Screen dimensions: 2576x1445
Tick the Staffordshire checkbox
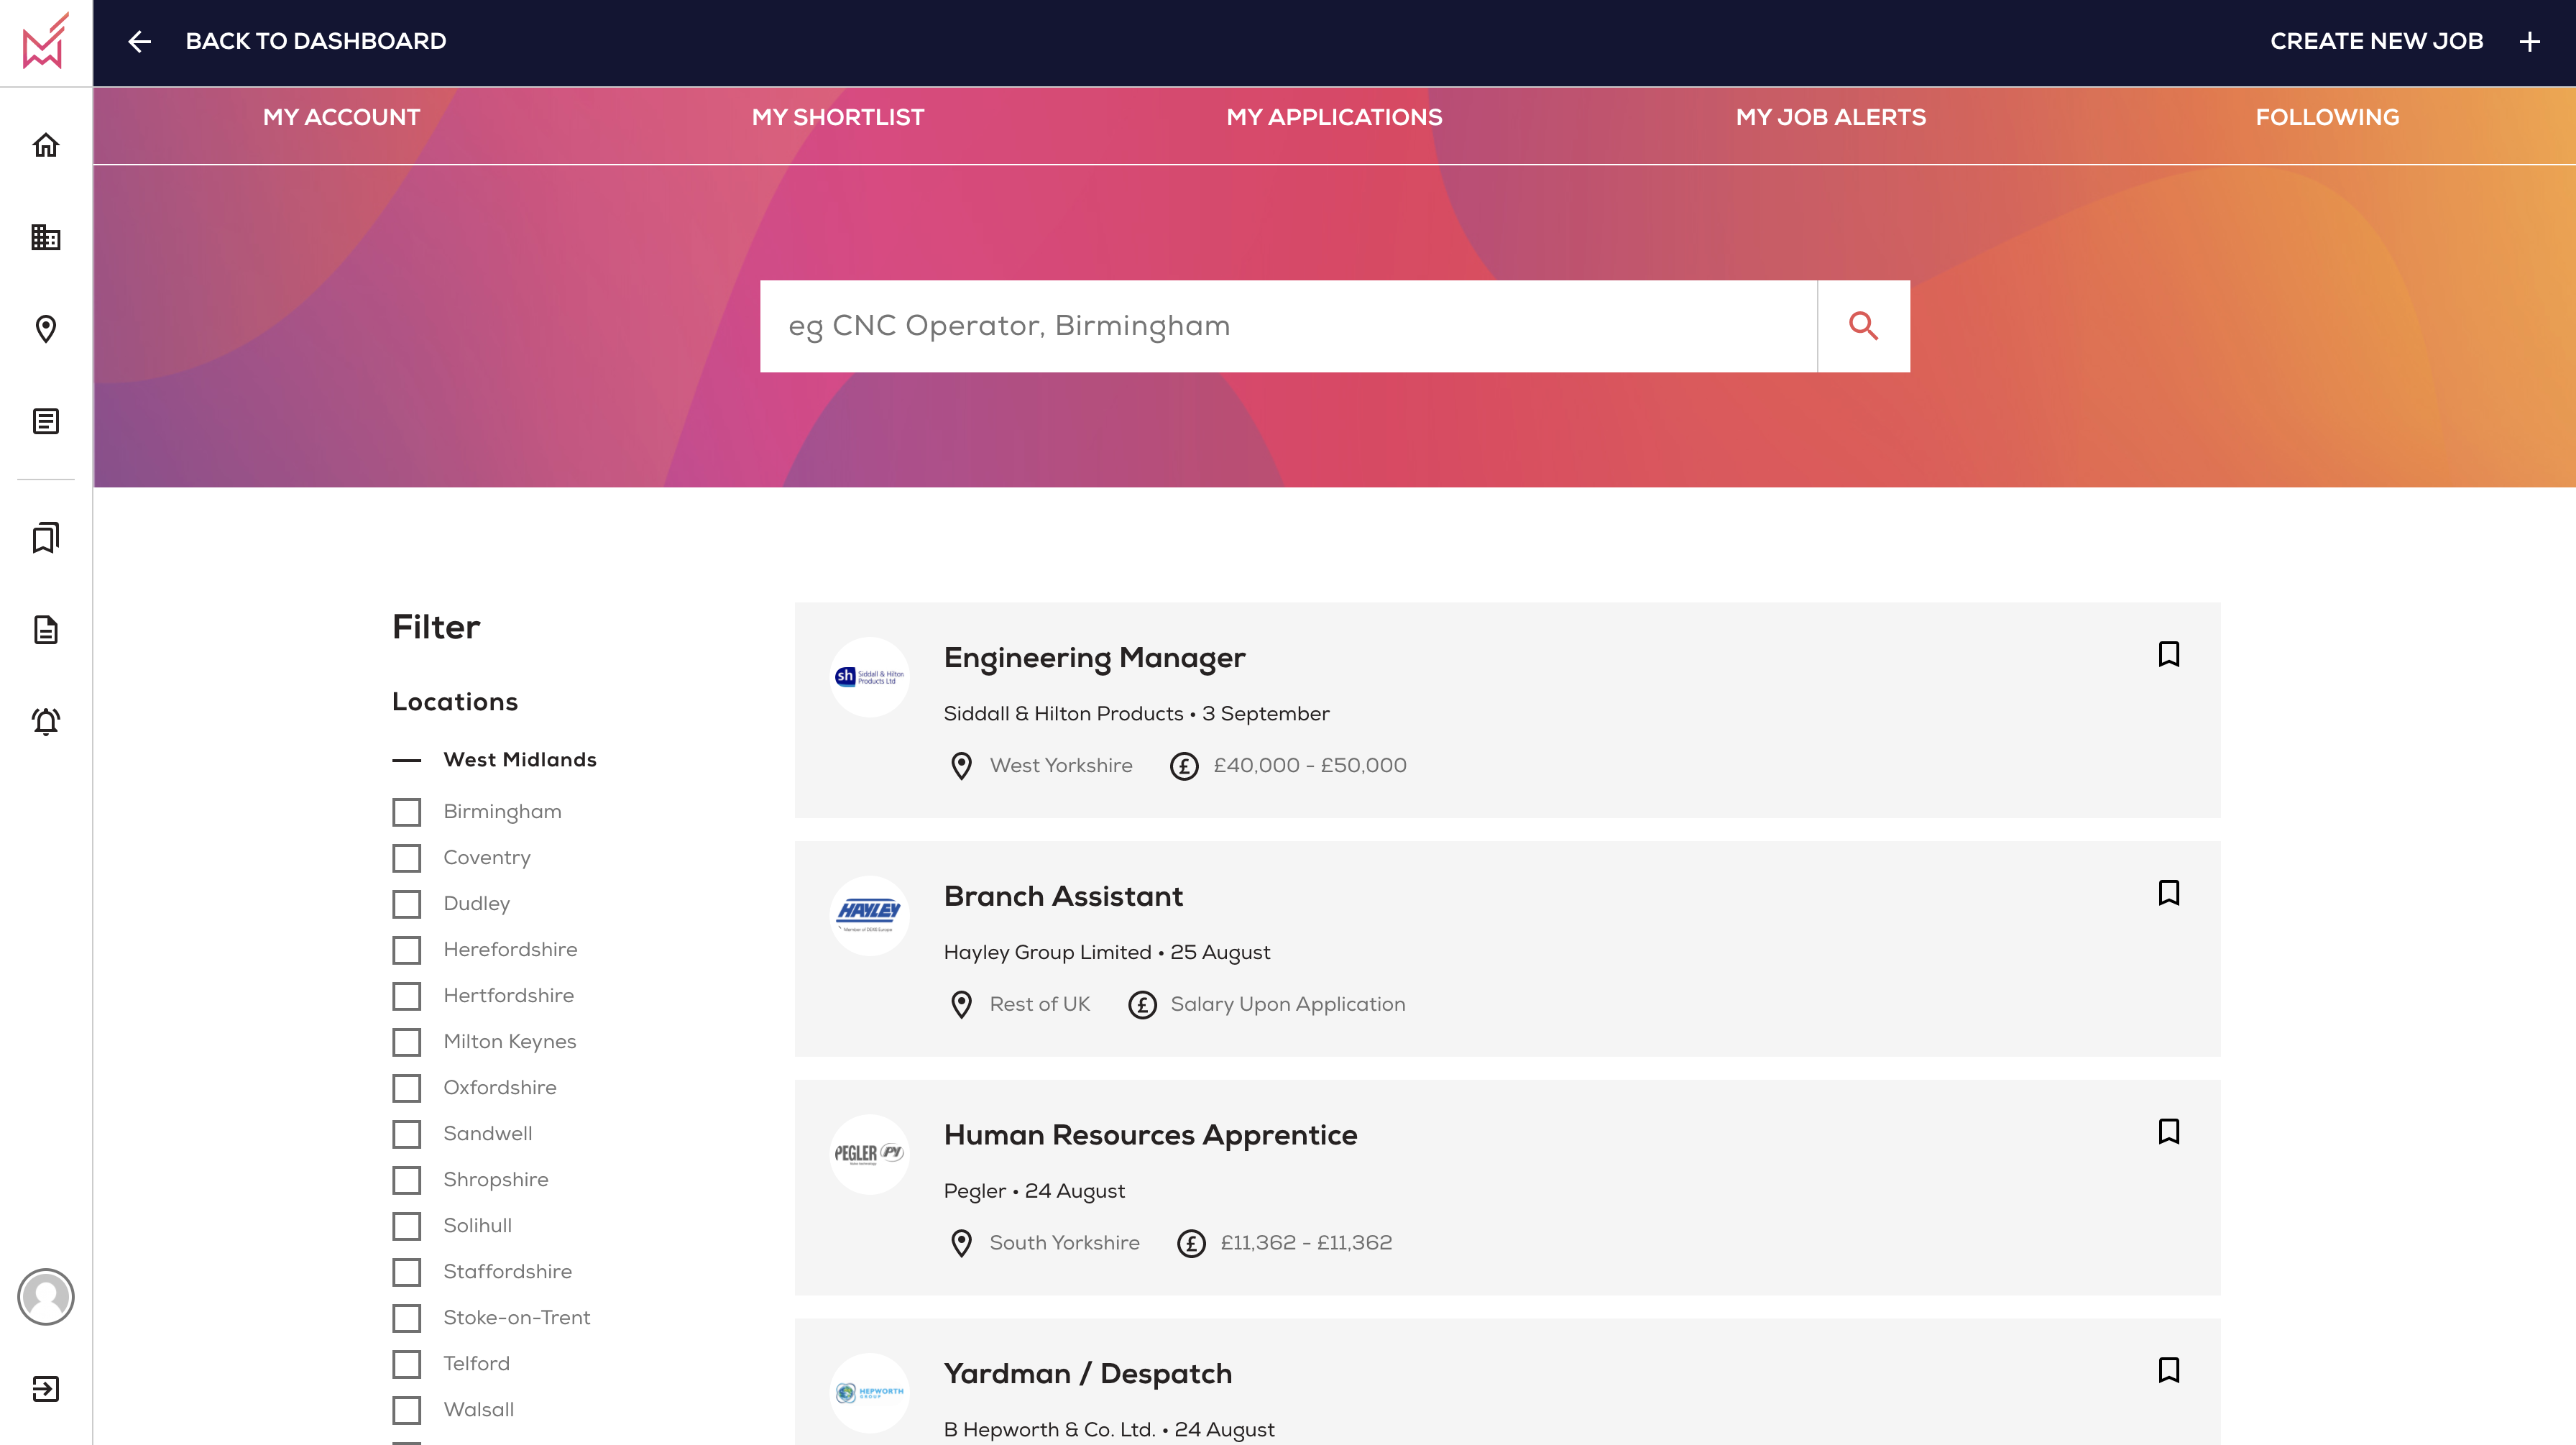[x=406, y=1272]
